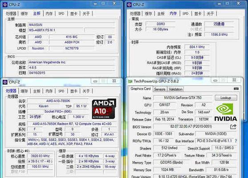Open the 关于 tab in the top-left CPU-Z window
This screenshot has width=248, height=178.
pos(86,14)
